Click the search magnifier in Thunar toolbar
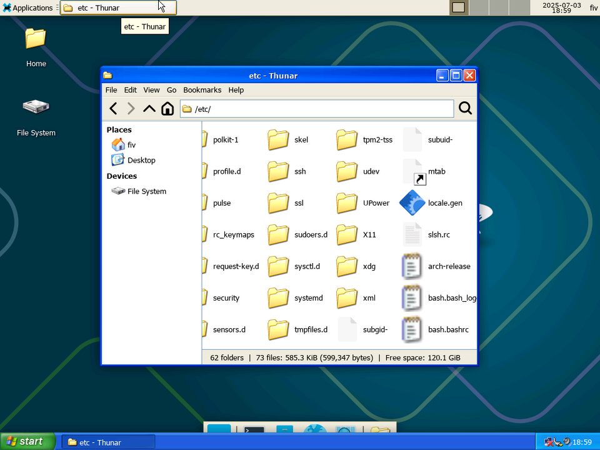 click(465, 108)
